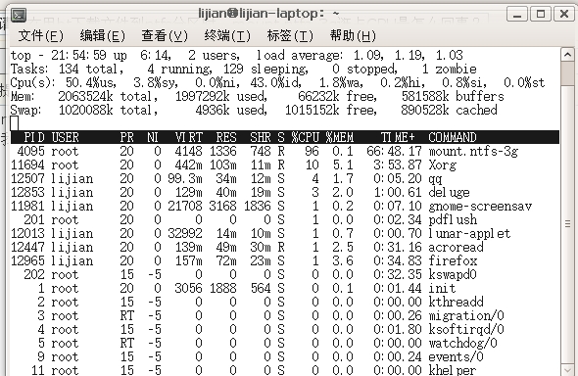Open the 文件(F) menu
578x376 pixels.
(x=41, y=35)
